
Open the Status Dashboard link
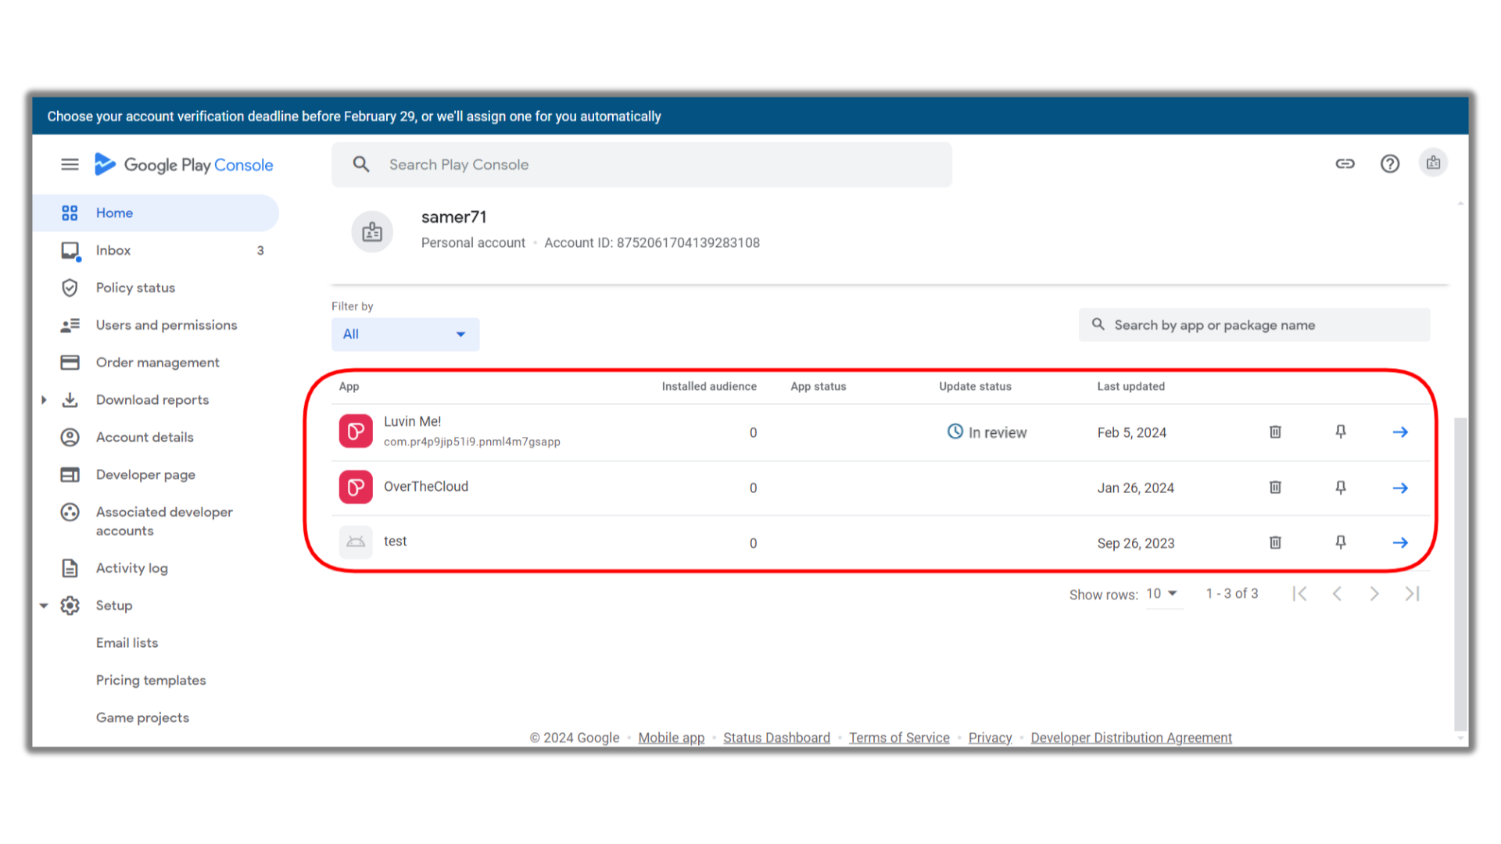pyautogui.click(x=776, y=738)
